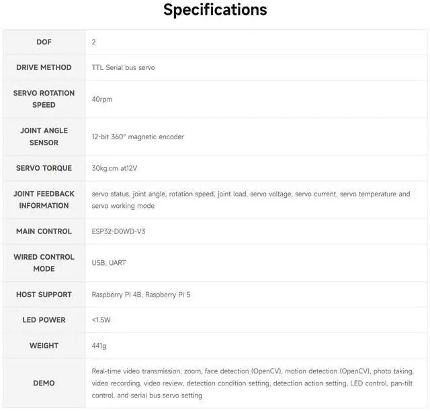Select the "USB, UART" value
430x411 pixels.
click(109, 263)
